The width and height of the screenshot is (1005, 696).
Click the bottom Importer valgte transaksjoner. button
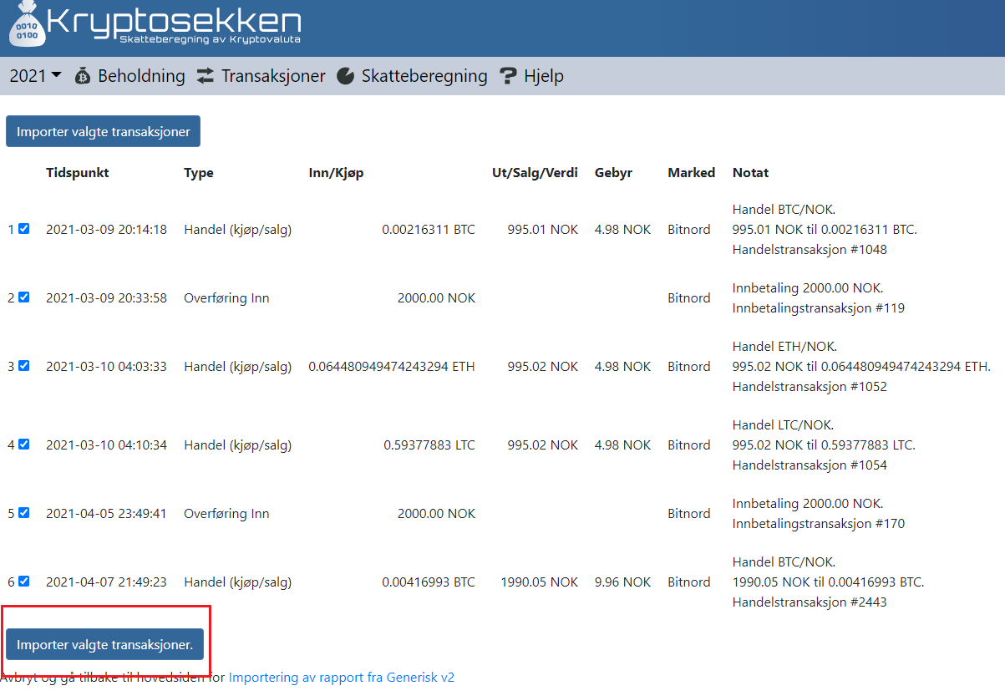[x=104, y=644]
